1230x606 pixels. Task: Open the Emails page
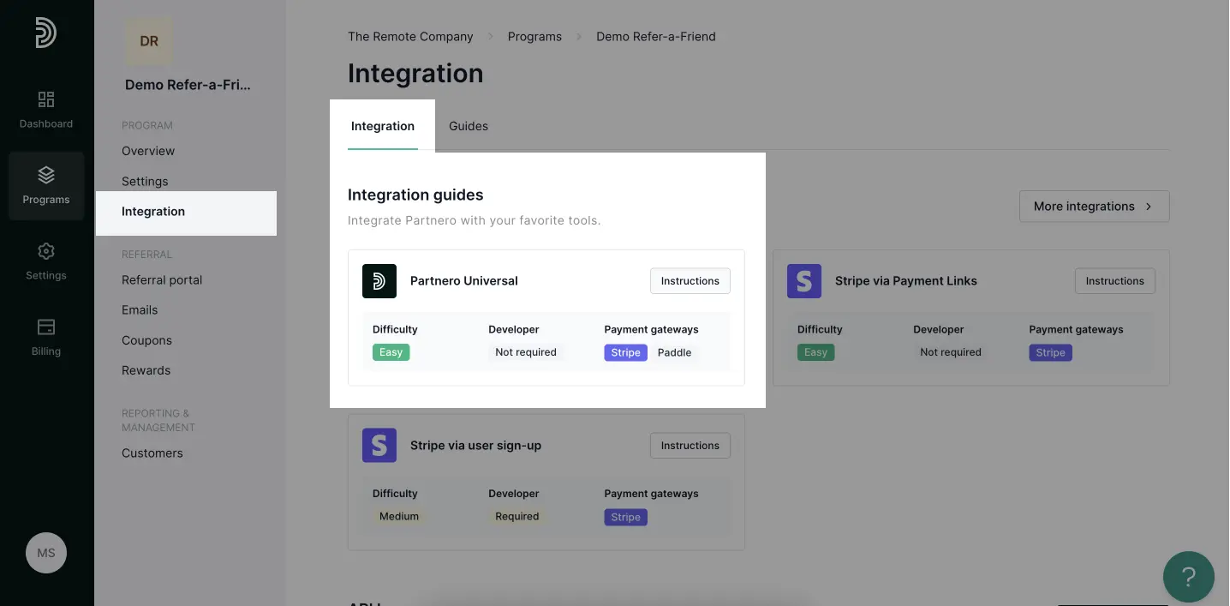coord(140,310)
